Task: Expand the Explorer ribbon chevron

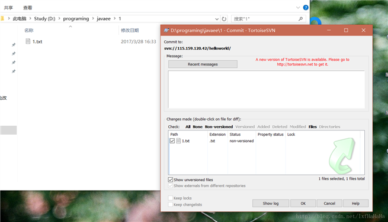Action: click(x=298, y=8)
